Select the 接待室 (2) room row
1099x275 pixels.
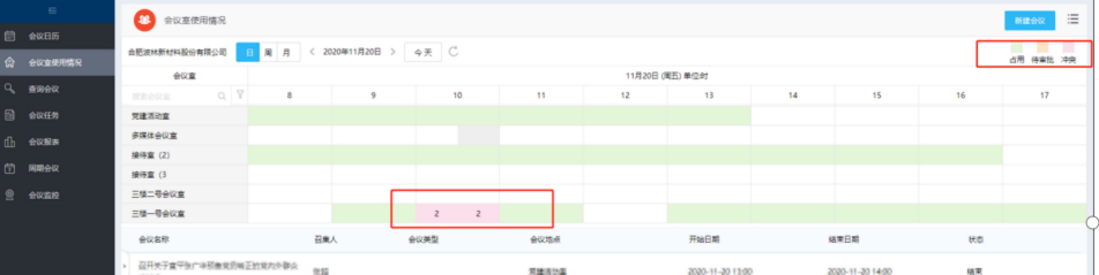click(x=185, y=155)
